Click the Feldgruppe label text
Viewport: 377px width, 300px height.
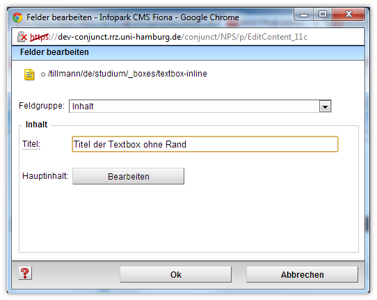(x=42, y=106)
